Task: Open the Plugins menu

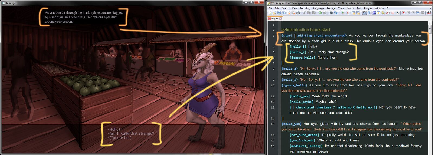Action: click(368, 8)
